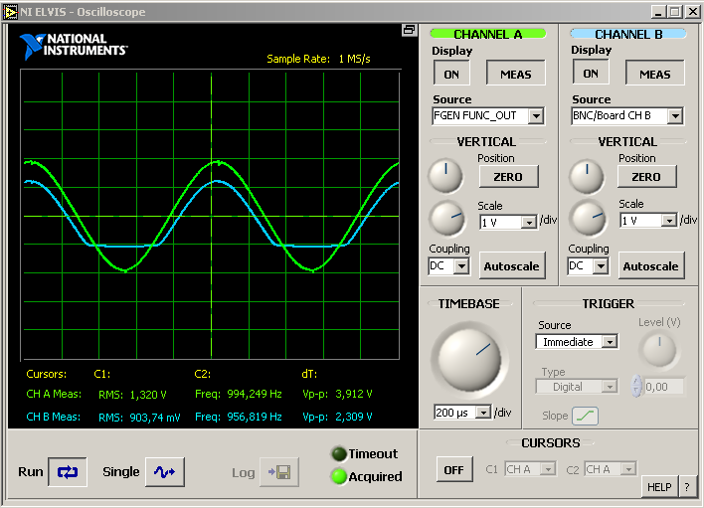Click the Sample Rate 1 MS/s text

click(x=318, y=59)
